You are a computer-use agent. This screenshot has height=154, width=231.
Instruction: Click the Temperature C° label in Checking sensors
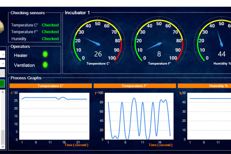point(24,25)
